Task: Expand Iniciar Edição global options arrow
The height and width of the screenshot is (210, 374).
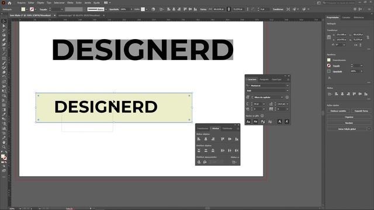Action: [x=369, y=129]
